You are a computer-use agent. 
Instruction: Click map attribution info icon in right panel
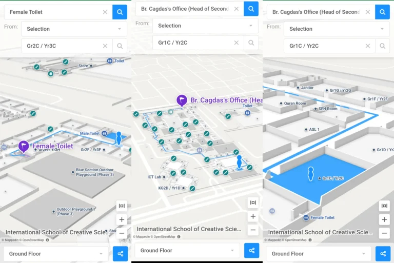click(310, 240)
